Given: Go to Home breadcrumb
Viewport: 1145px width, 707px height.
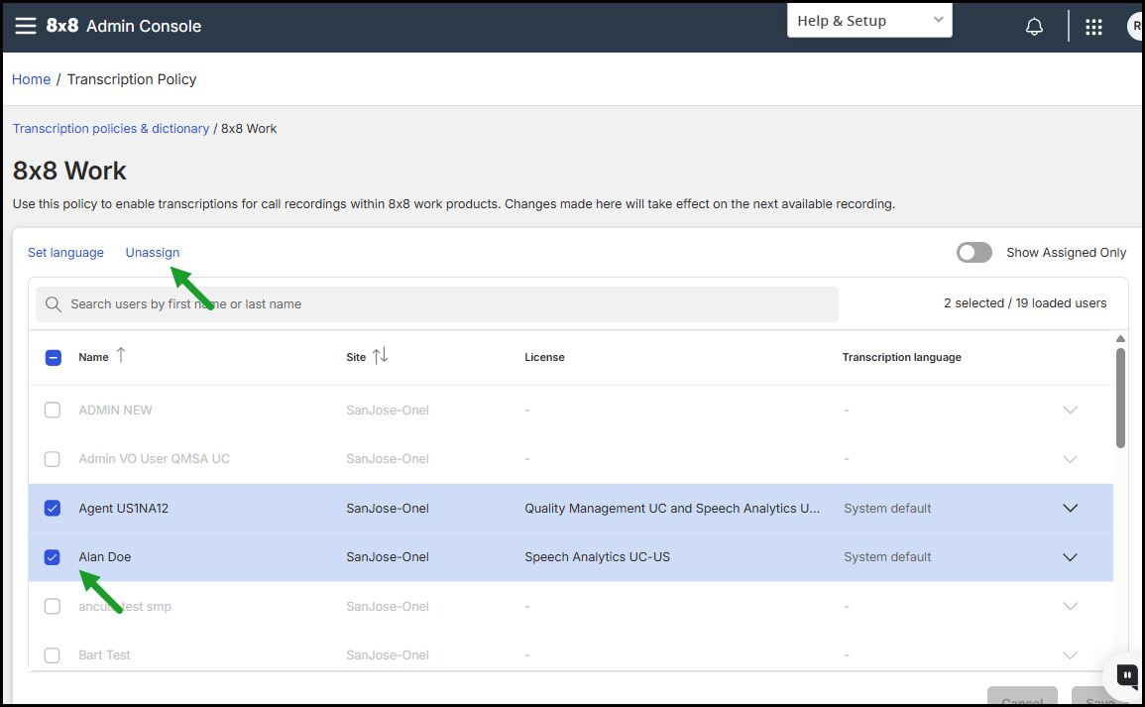Looking at the screenshot, I should click(x=32, y=79).
